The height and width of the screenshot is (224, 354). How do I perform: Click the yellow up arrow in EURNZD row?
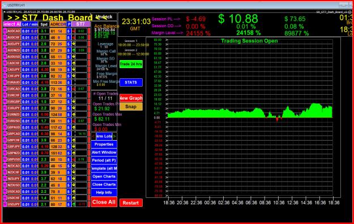[74, 115]
